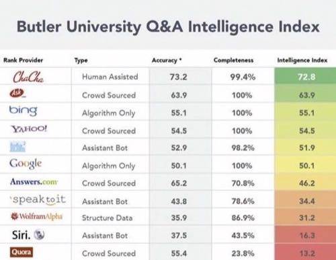Screen dimensions: 336x260
Task: Select the Ask.com logo icon
Action: (x=17, y=93)
